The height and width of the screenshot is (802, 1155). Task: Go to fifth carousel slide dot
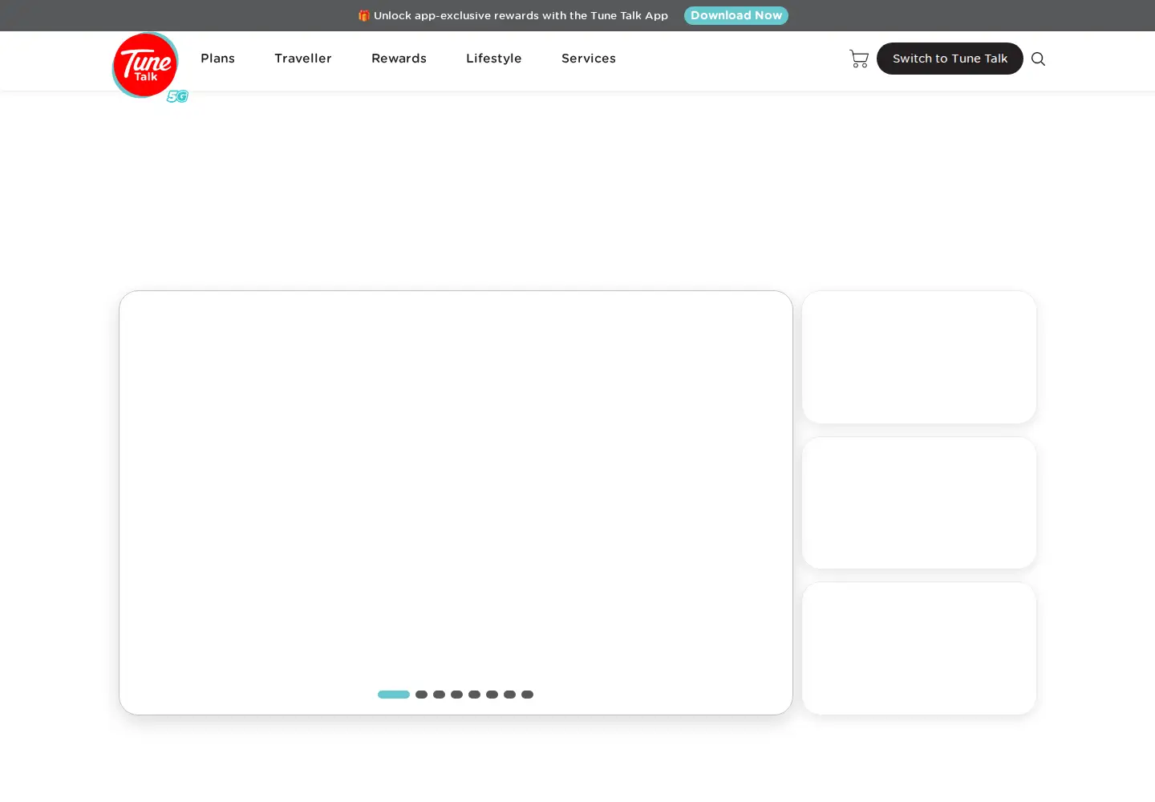(474, 695)
